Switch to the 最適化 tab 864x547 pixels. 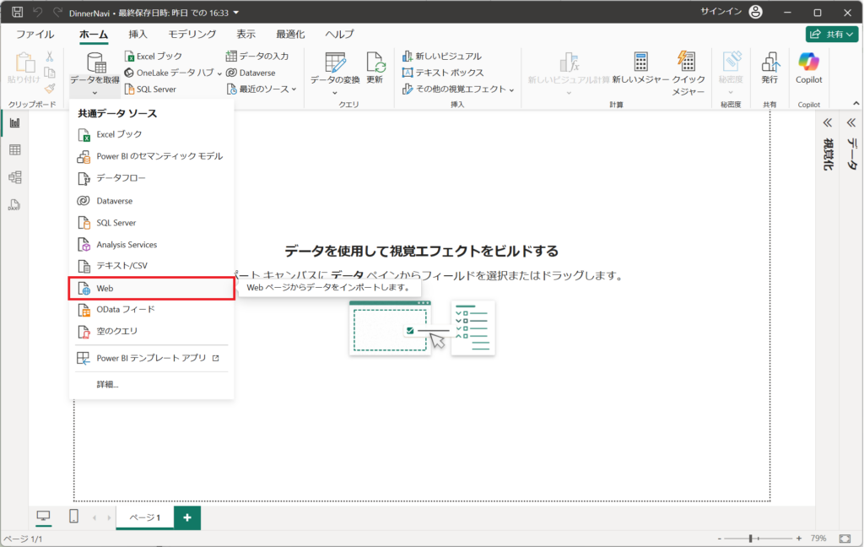(x=290, y=34)
